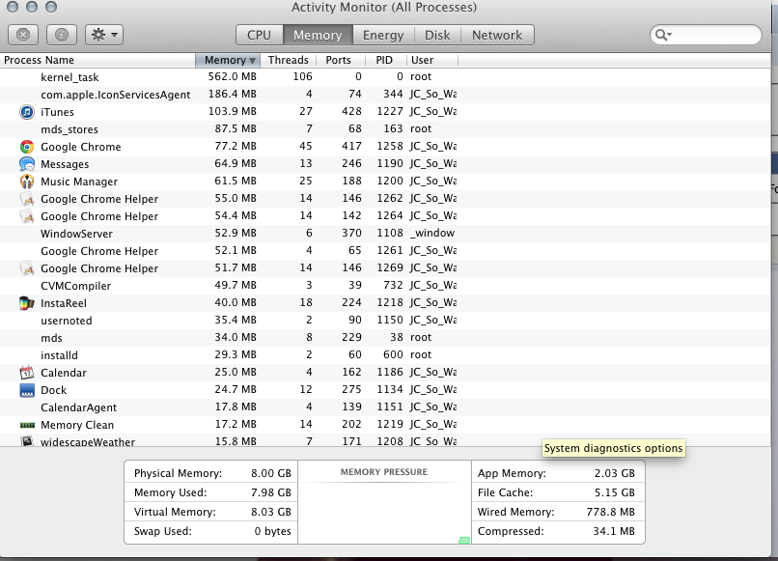Click the Memory Used 7.98 GB value

(x=271, y=492)
